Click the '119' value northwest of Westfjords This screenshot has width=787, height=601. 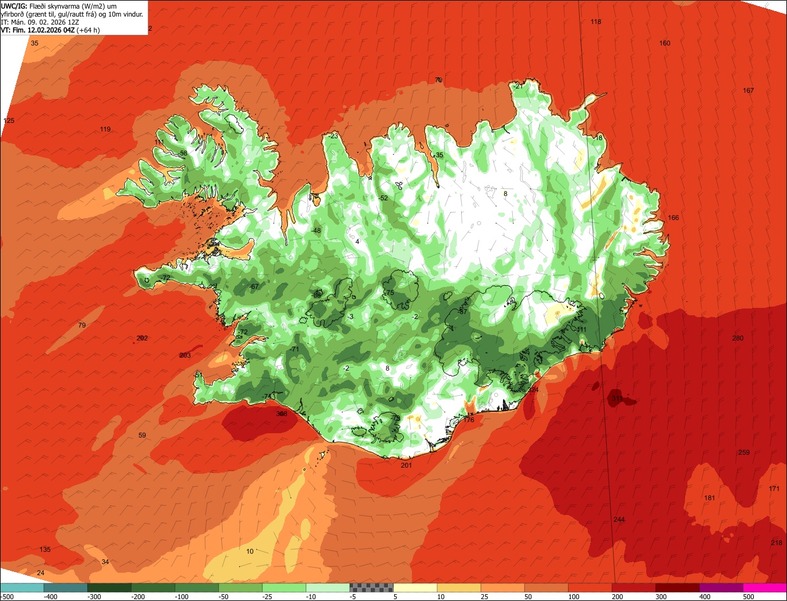(105, 129)
